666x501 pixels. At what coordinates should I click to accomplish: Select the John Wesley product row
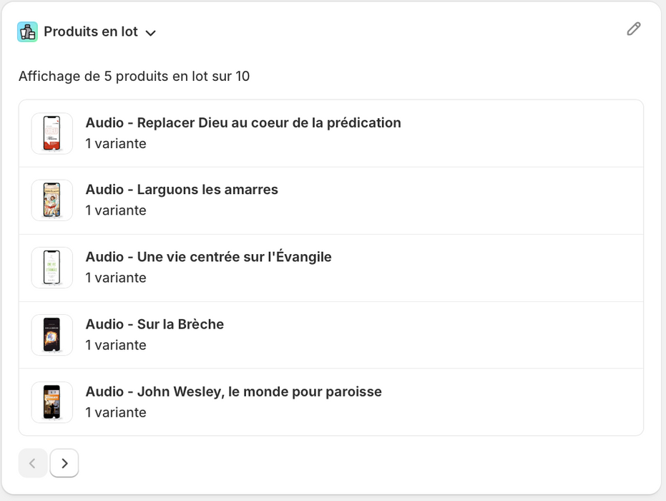pos(333,401)
